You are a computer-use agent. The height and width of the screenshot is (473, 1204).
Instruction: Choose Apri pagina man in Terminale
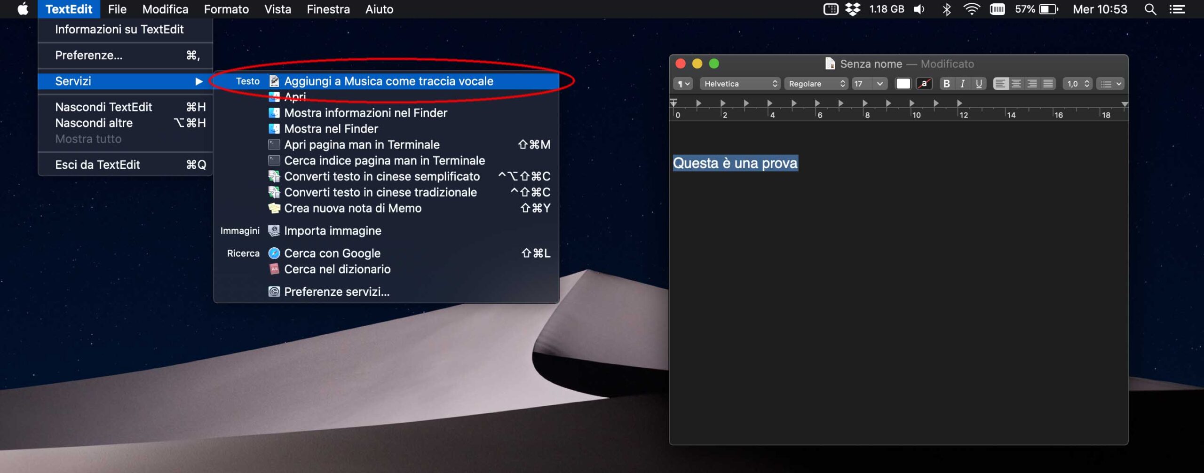(386, 145)
